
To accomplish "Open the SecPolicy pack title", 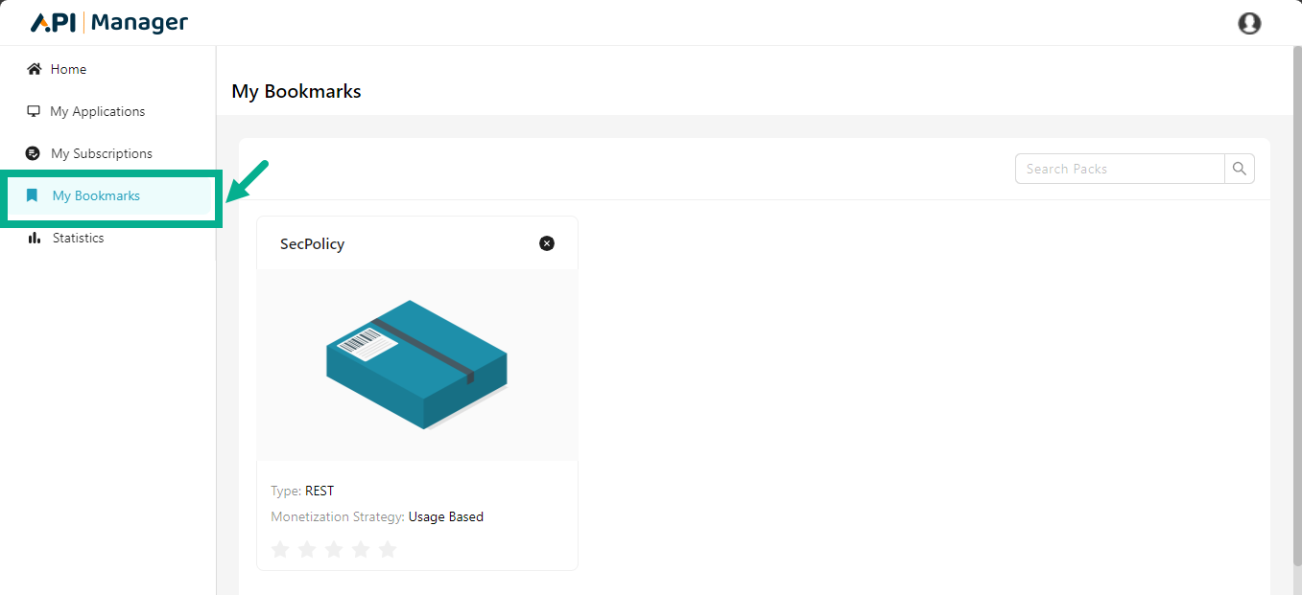I will 312,244.
